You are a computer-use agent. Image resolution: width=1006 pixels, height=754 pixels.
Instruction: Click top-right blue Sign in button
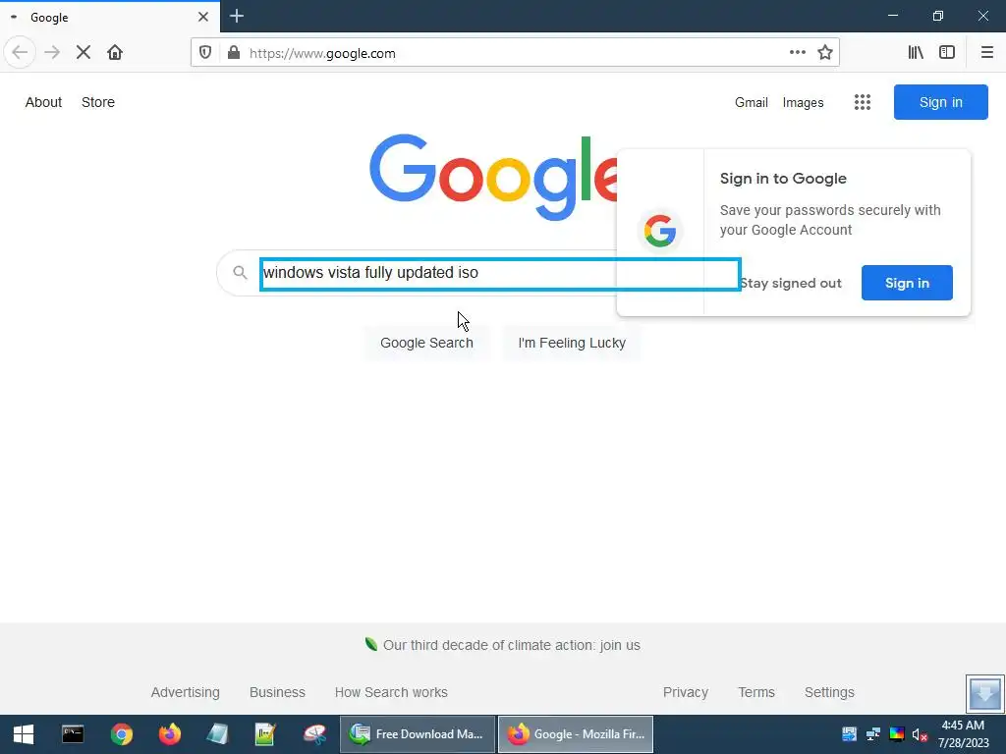coord(940,102)
